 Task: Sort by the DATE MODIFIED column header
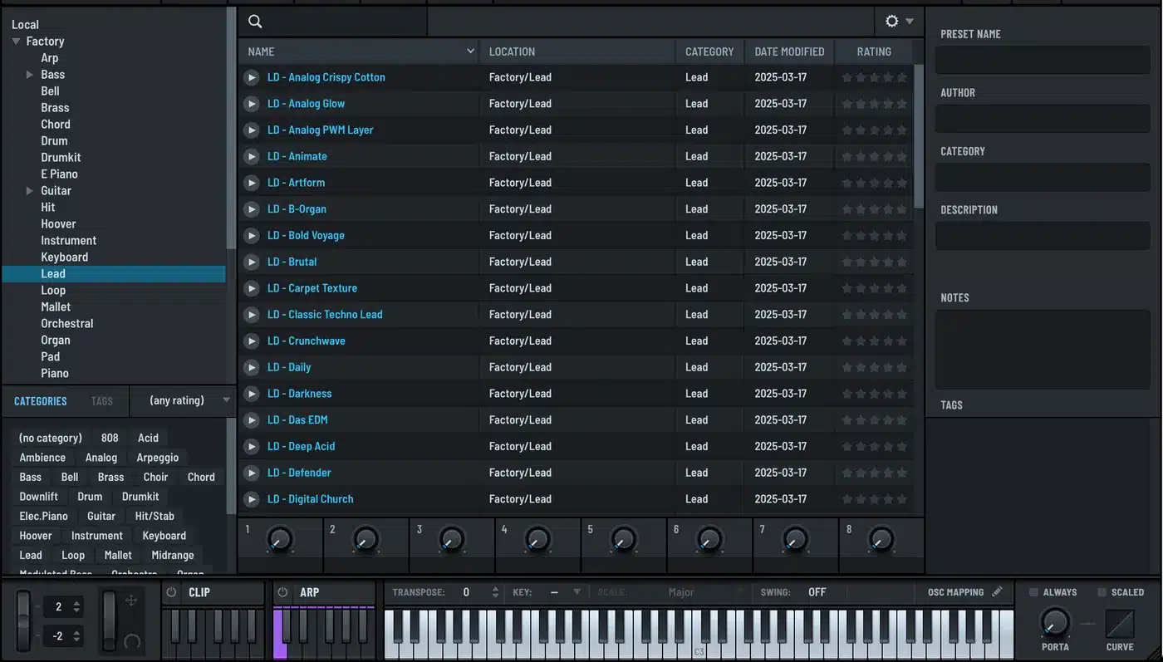(789, 51)
